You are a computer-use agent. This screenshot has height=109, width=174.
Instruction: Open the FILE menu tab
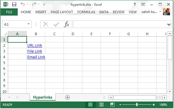[9, 12]
